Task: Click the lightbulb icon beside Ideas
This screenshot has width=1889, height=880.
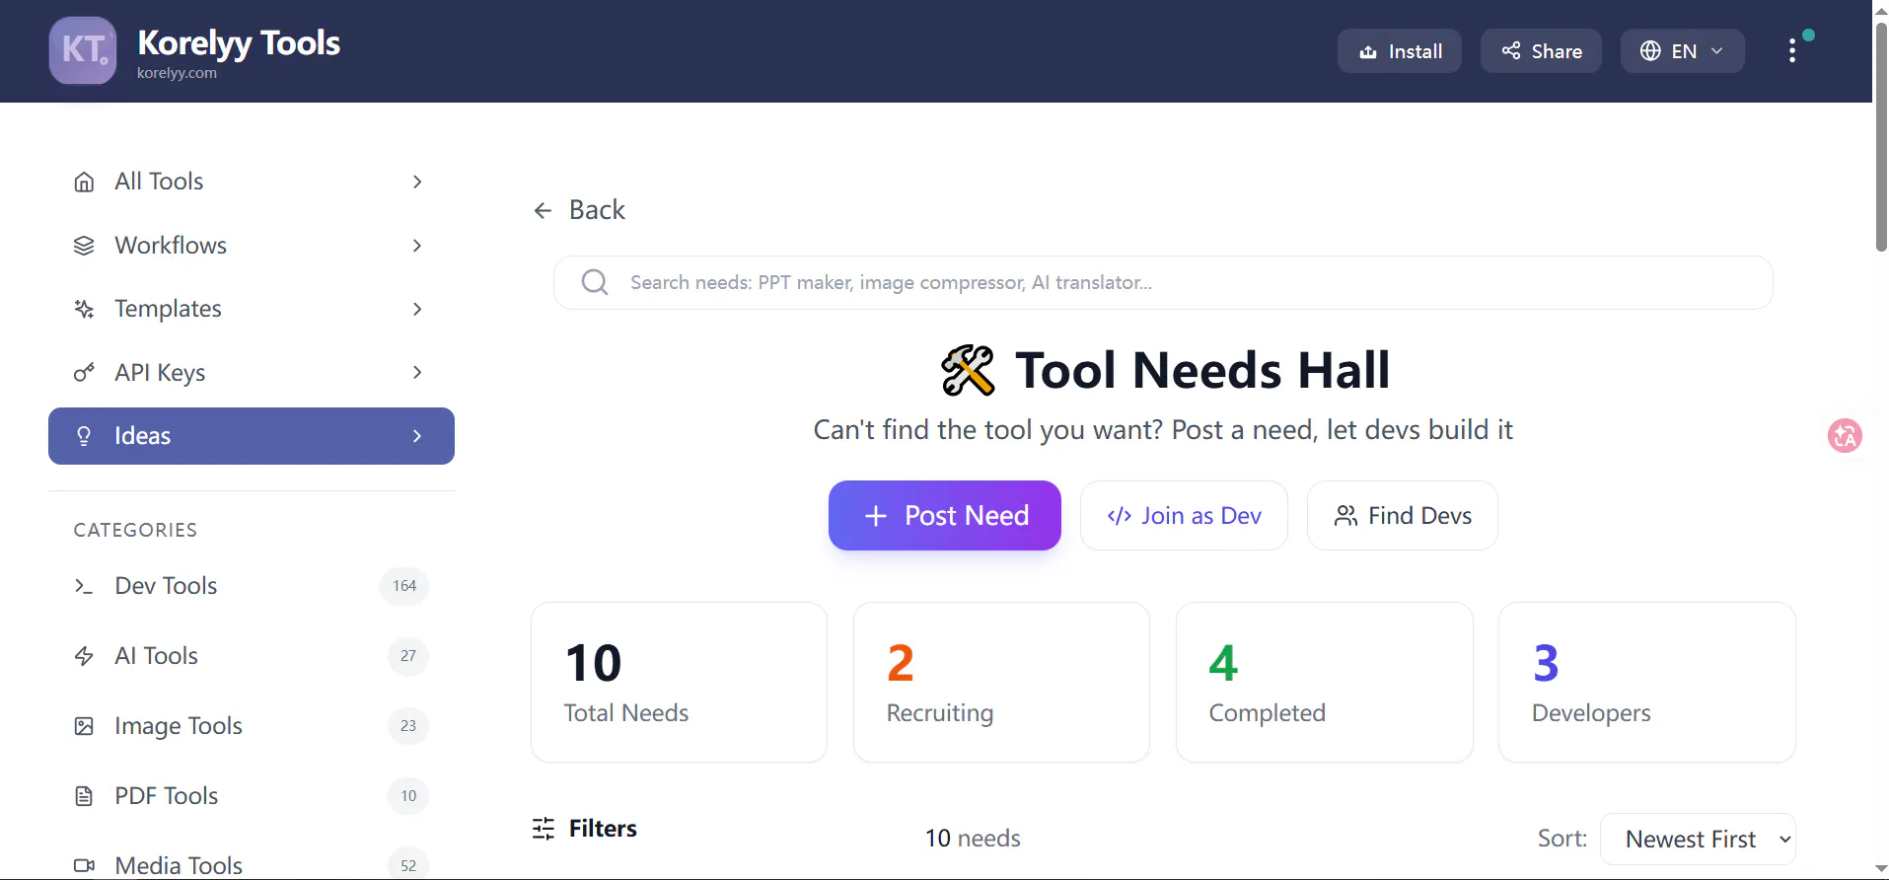Action: point(85,436)
